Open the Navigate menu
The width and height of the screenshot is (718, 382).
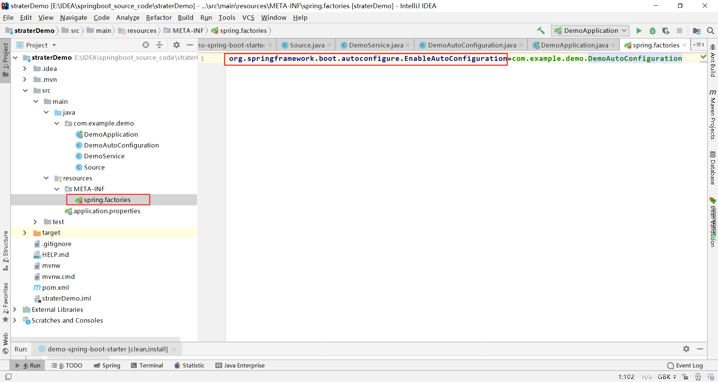pyautogui.click(x=73, y=18)
